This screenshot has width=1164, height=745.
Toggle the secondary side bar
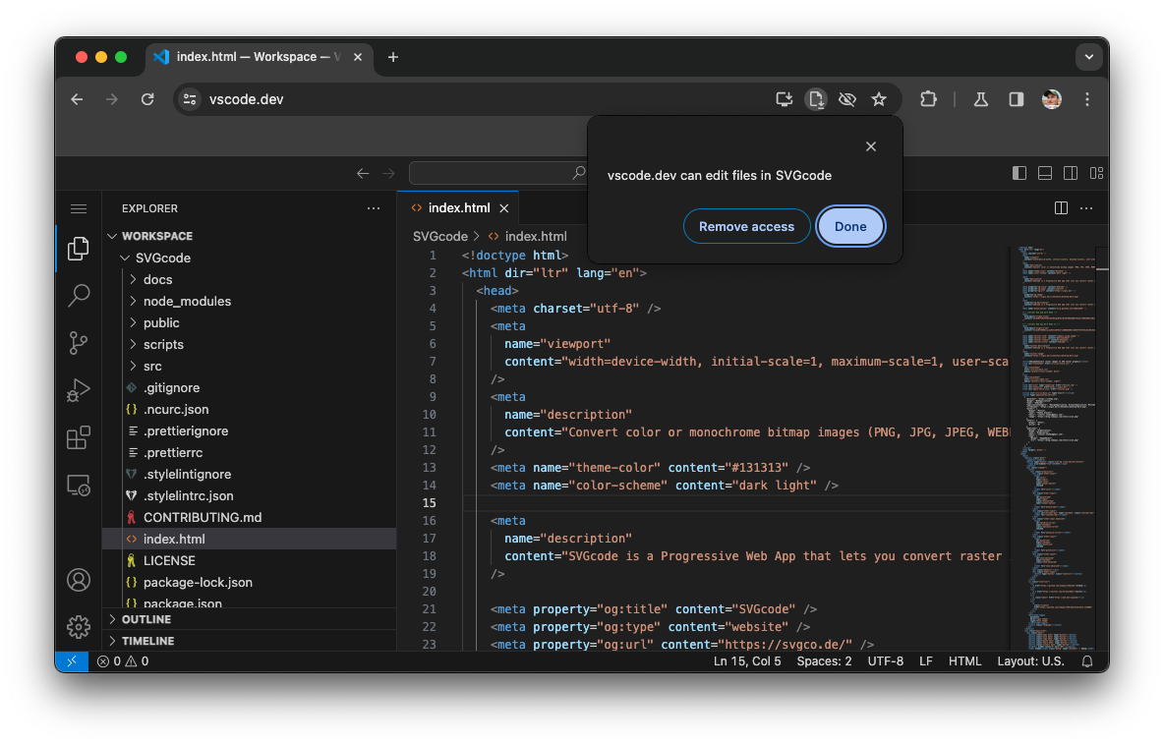1070,172
